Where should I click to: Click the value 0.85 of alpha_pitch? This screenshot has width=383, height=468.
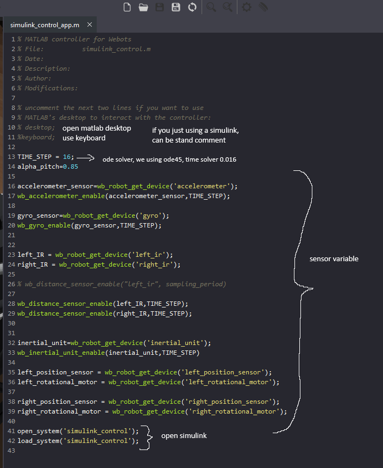(x=70, y=167)
